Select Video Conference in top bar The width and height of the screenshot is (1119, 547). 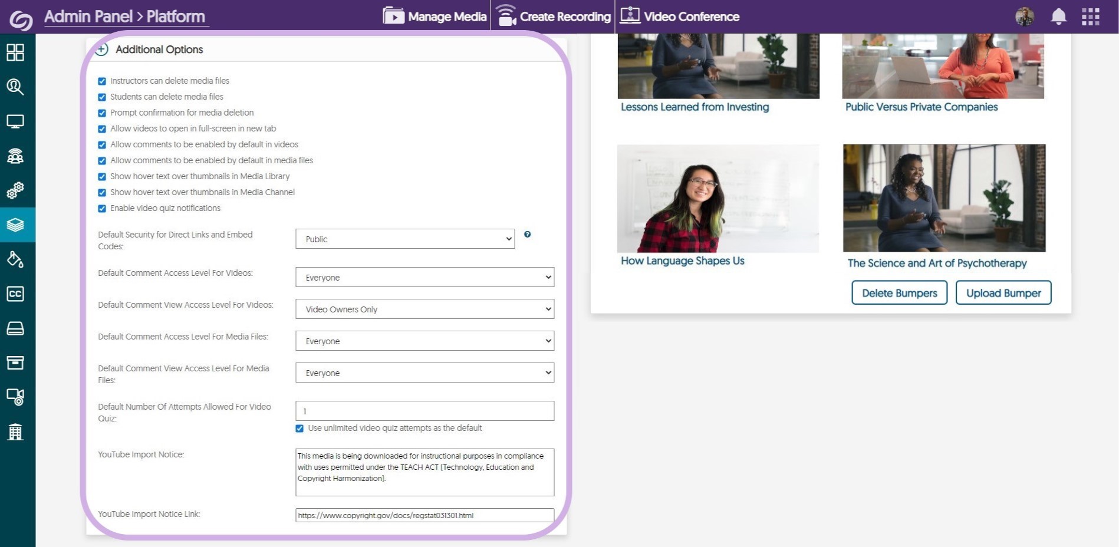click(x=680, y=17)
